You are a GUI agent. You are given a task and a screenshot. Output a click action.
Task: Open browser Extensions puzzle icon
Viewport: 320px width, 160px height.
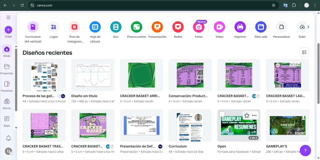point(294,5)
